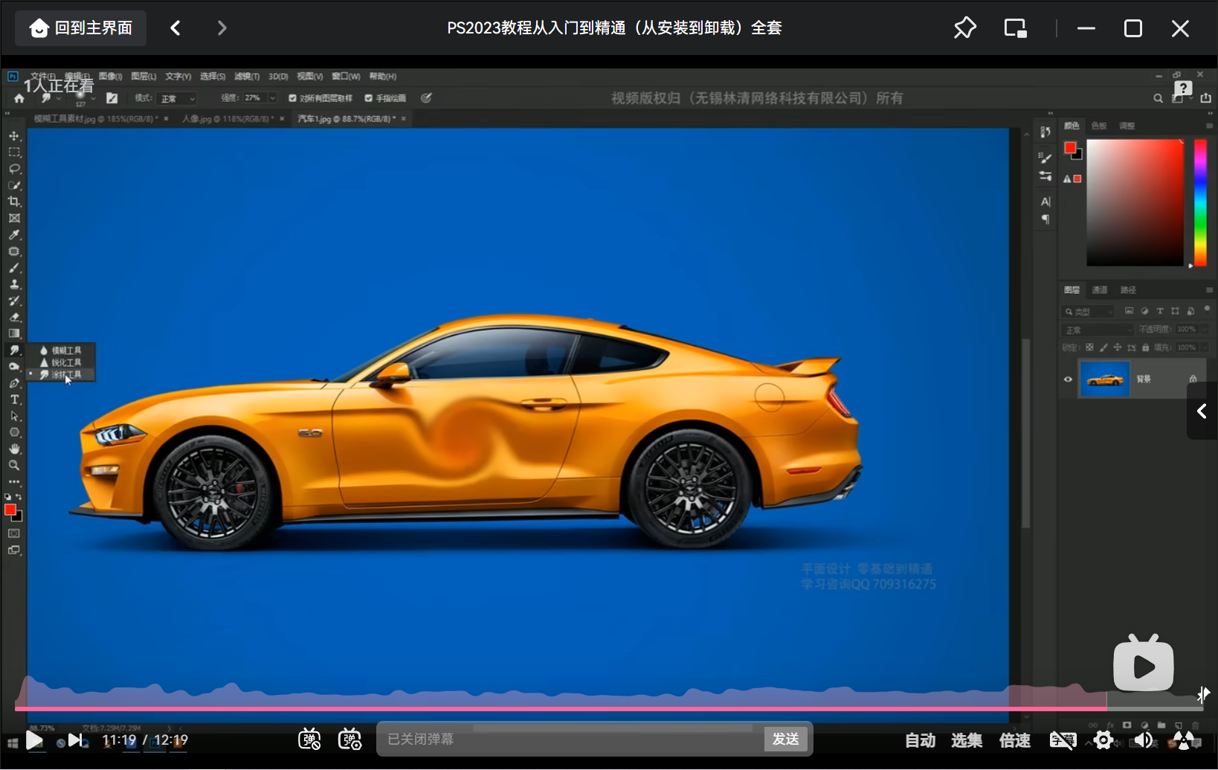Toggle lock all for layer
The height and width of the screenshot is (770, 1218).
(1145, 347)
